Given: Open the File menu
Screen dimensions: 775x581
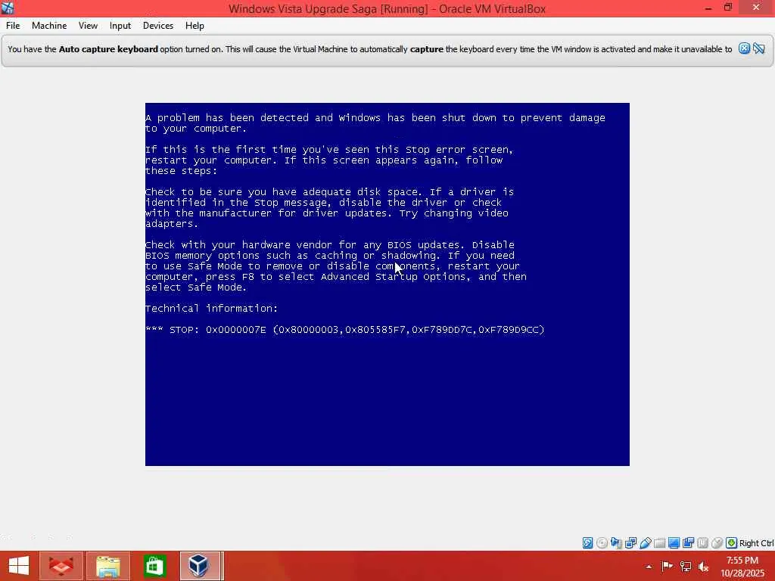Looking at the screenshot, I should pyautogui.click(x=13, y=26).
